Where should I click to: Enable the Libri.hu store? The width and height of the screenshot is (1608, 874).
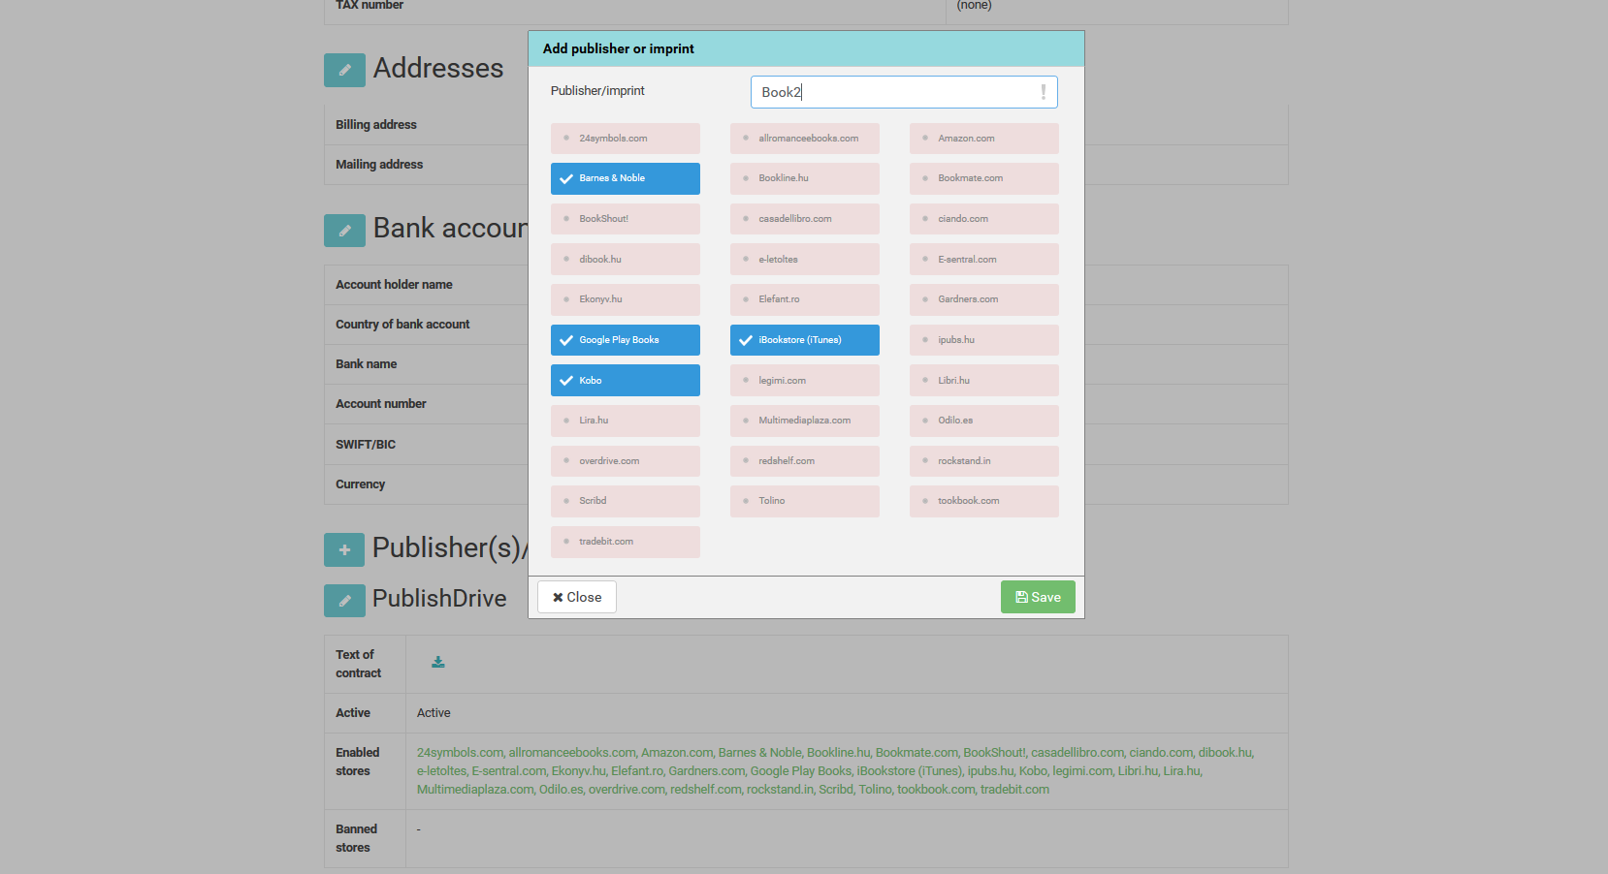[x=984, y=381]
